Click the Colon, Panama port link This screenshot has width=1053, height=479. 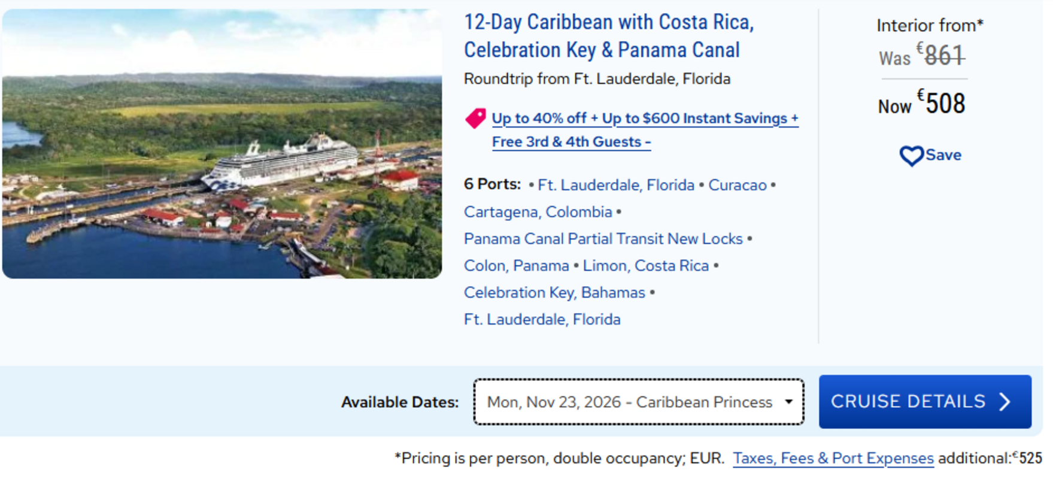click(x=516, y=266)
